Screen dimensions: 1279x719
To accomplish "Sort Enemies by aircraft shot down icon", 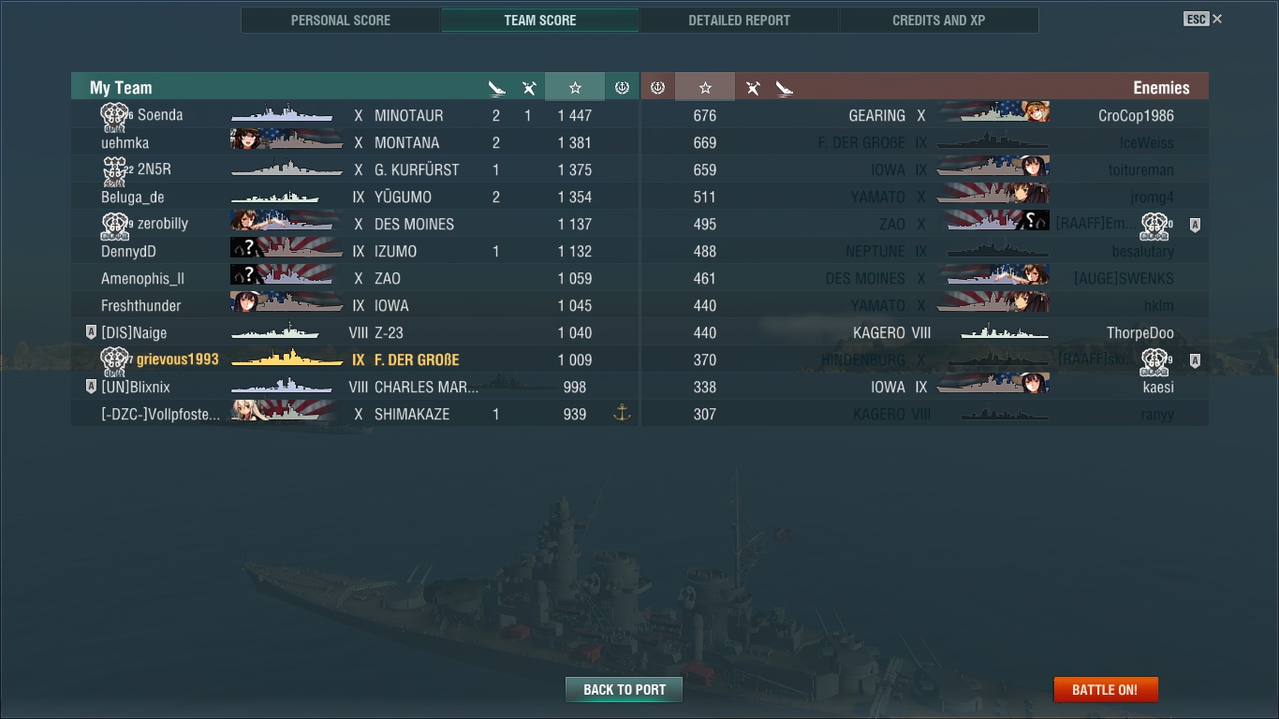I will 753,88.
